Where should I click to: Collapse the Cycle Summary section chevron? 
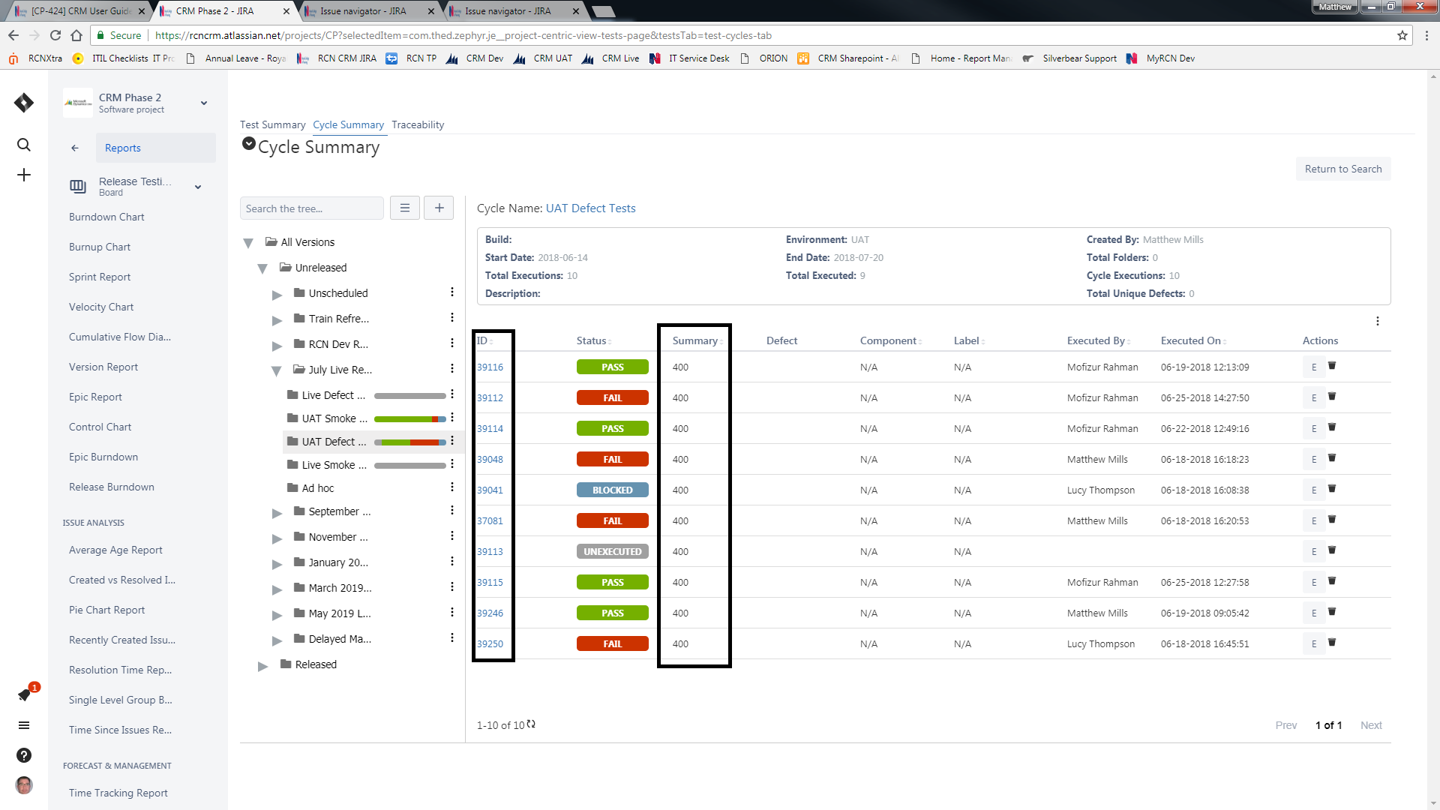click(249, 143)
